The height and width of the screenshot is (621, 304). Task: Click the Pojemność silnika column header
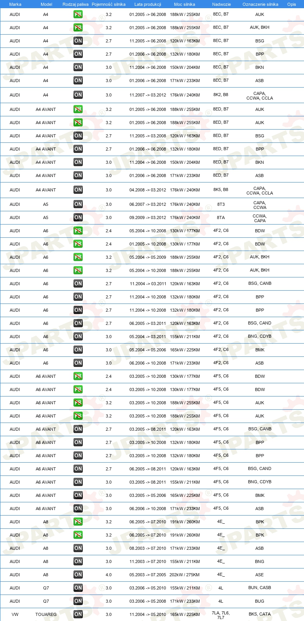[x=108, y=4]
